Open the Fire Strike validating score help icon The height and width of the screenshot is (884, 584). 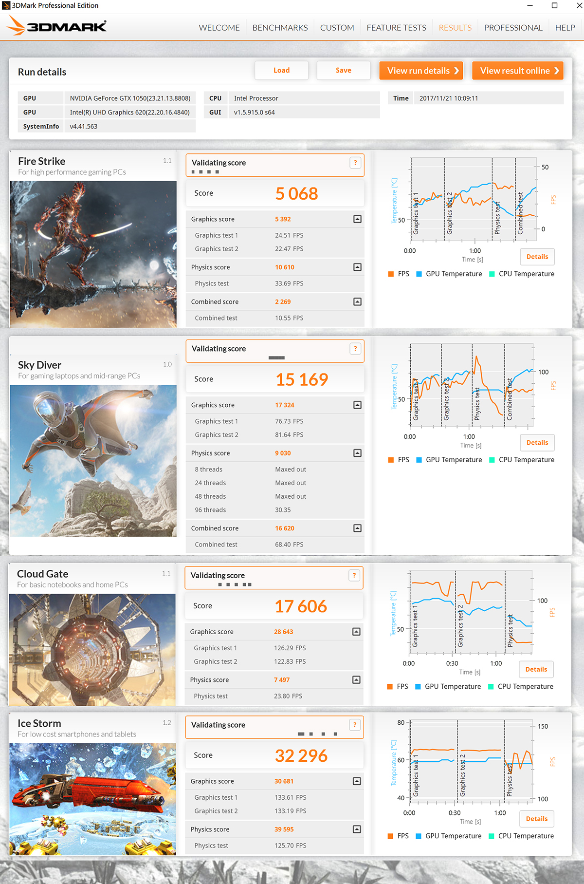tap(355, 163)
